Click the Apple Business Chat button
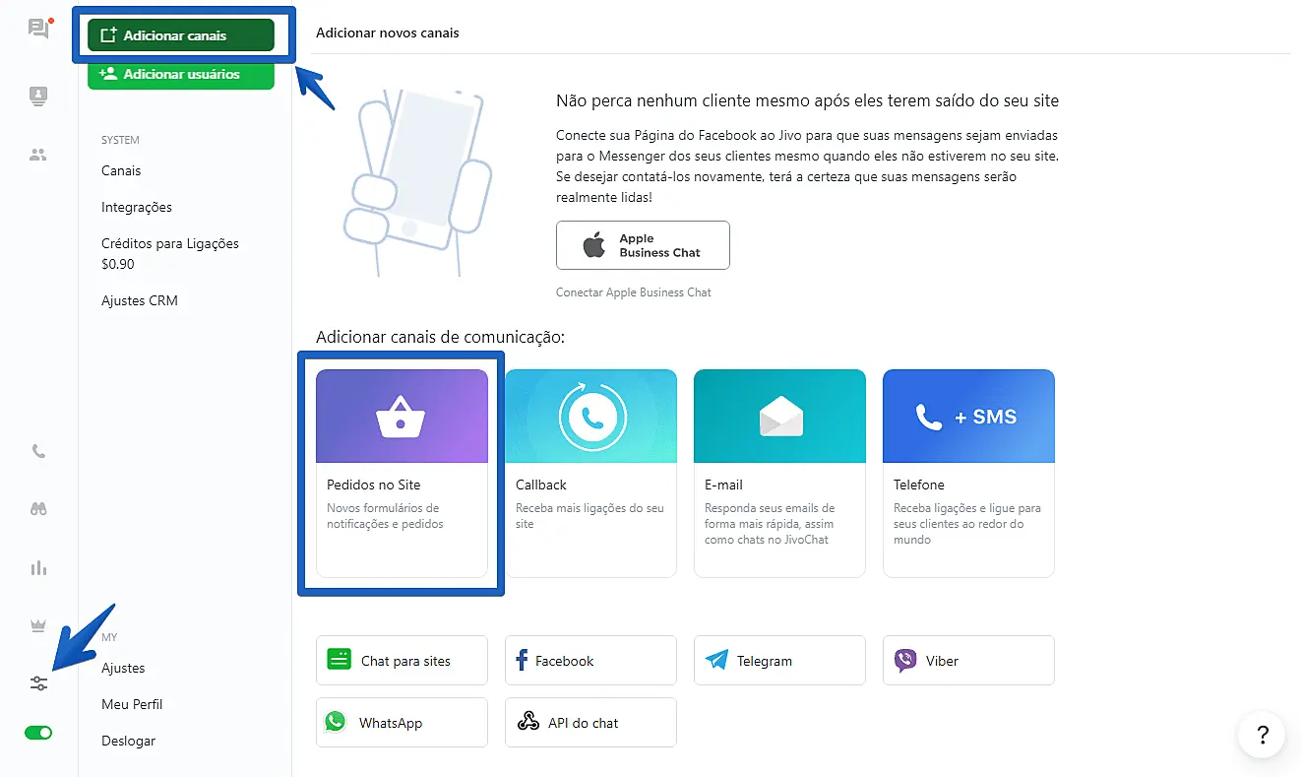Screen dimensions: 1302x777 [x=643, y=245]
